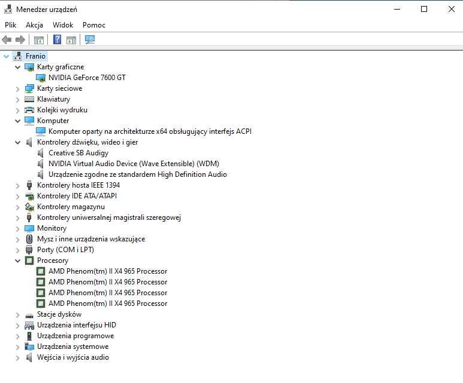Viewport: 463px width, 383px height.
Task: Click the Klawiatury keyboard icon
Action: pyautogui.click(x=29, y=99)
